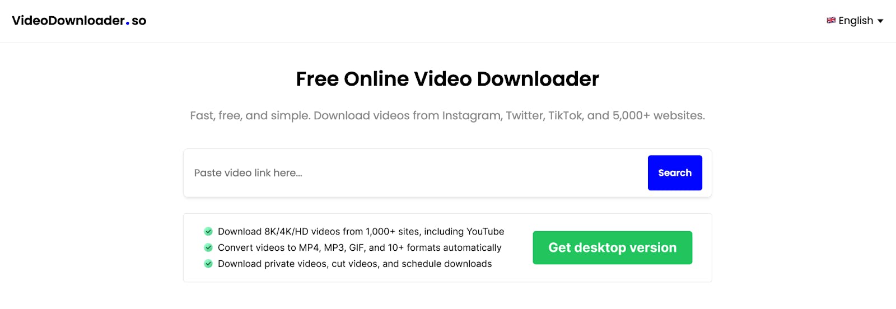This screenshot has height=309, width=896.
Task: Expand the caret arrow beside English
Action: click(x=880, y=21)
